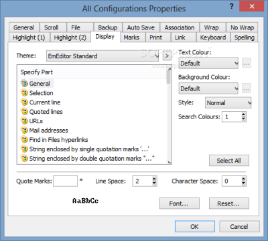Switch to the Association tab
Image resolution: width=268 pixels, height=241 pixels.
pos(180,27)
